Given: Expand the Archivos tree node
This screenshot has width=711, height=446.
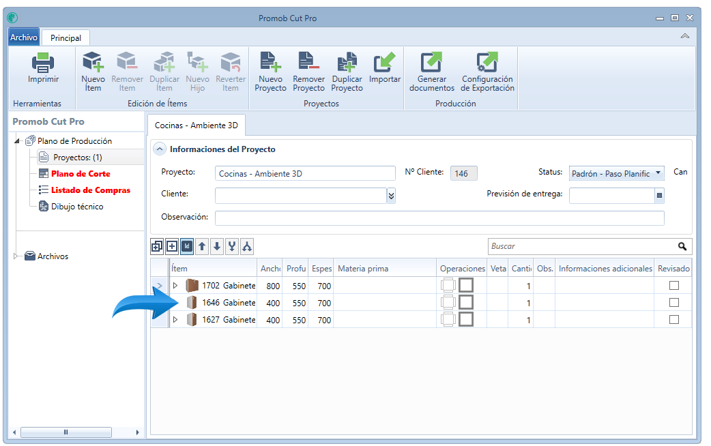Looking at the screenshot, I should 16,256.
